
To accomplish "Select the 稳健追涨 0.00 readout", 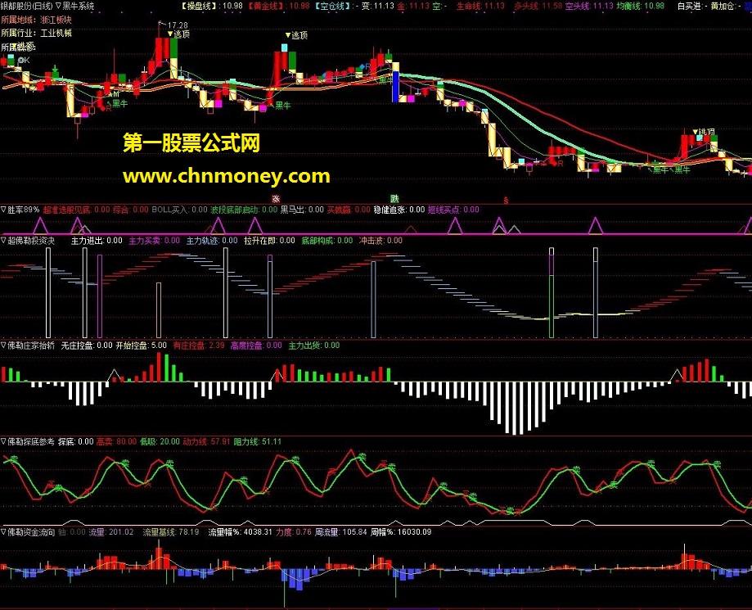I will point(399,210).
